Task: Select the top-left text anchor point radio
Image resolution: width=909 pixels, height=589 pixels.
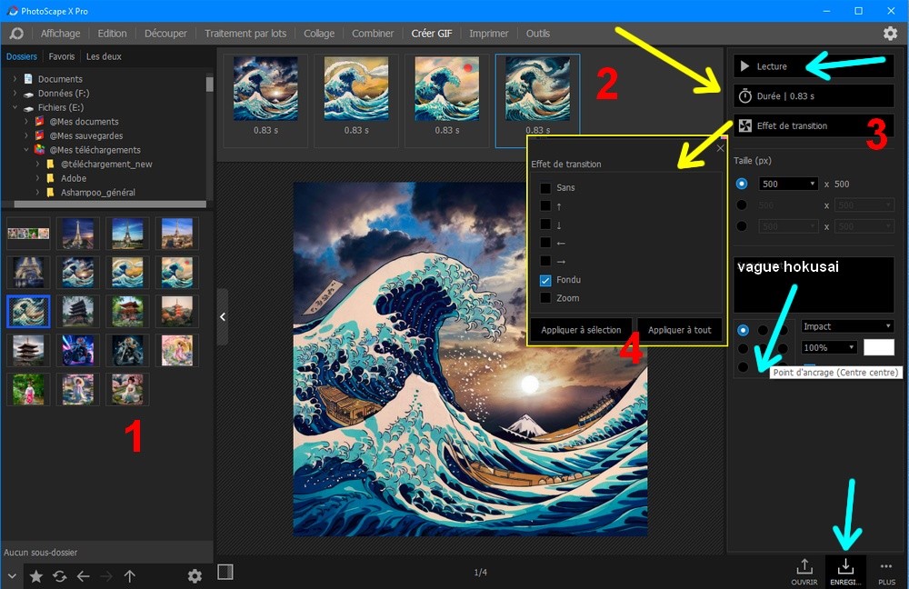Action: tap(743, 330)
